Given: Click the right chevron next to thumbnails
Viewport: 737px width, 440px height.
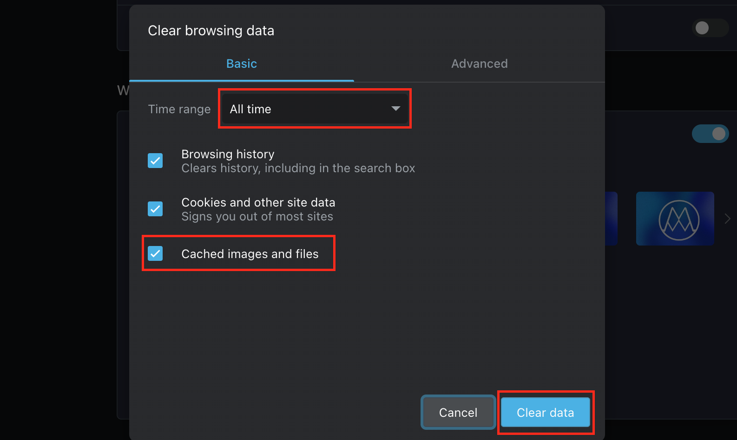Looking at the screenshot, I should point(728,219).
